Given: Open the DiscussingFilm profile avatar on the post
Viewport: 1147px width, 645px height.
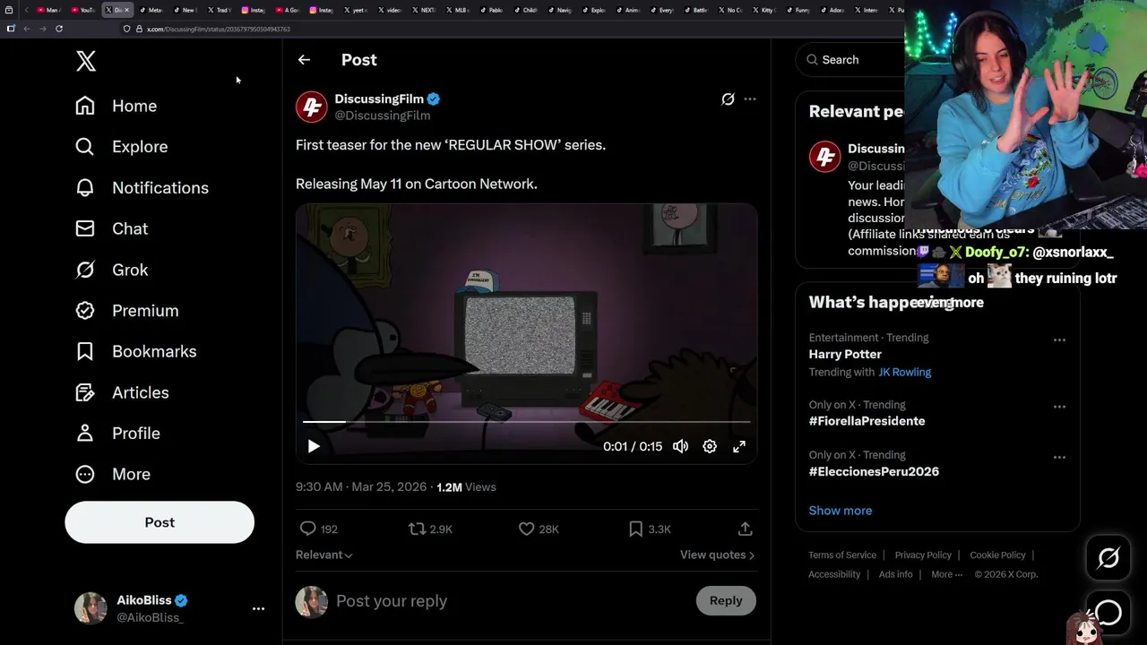Looking at the screenshot, I should [x=312, y=107].
